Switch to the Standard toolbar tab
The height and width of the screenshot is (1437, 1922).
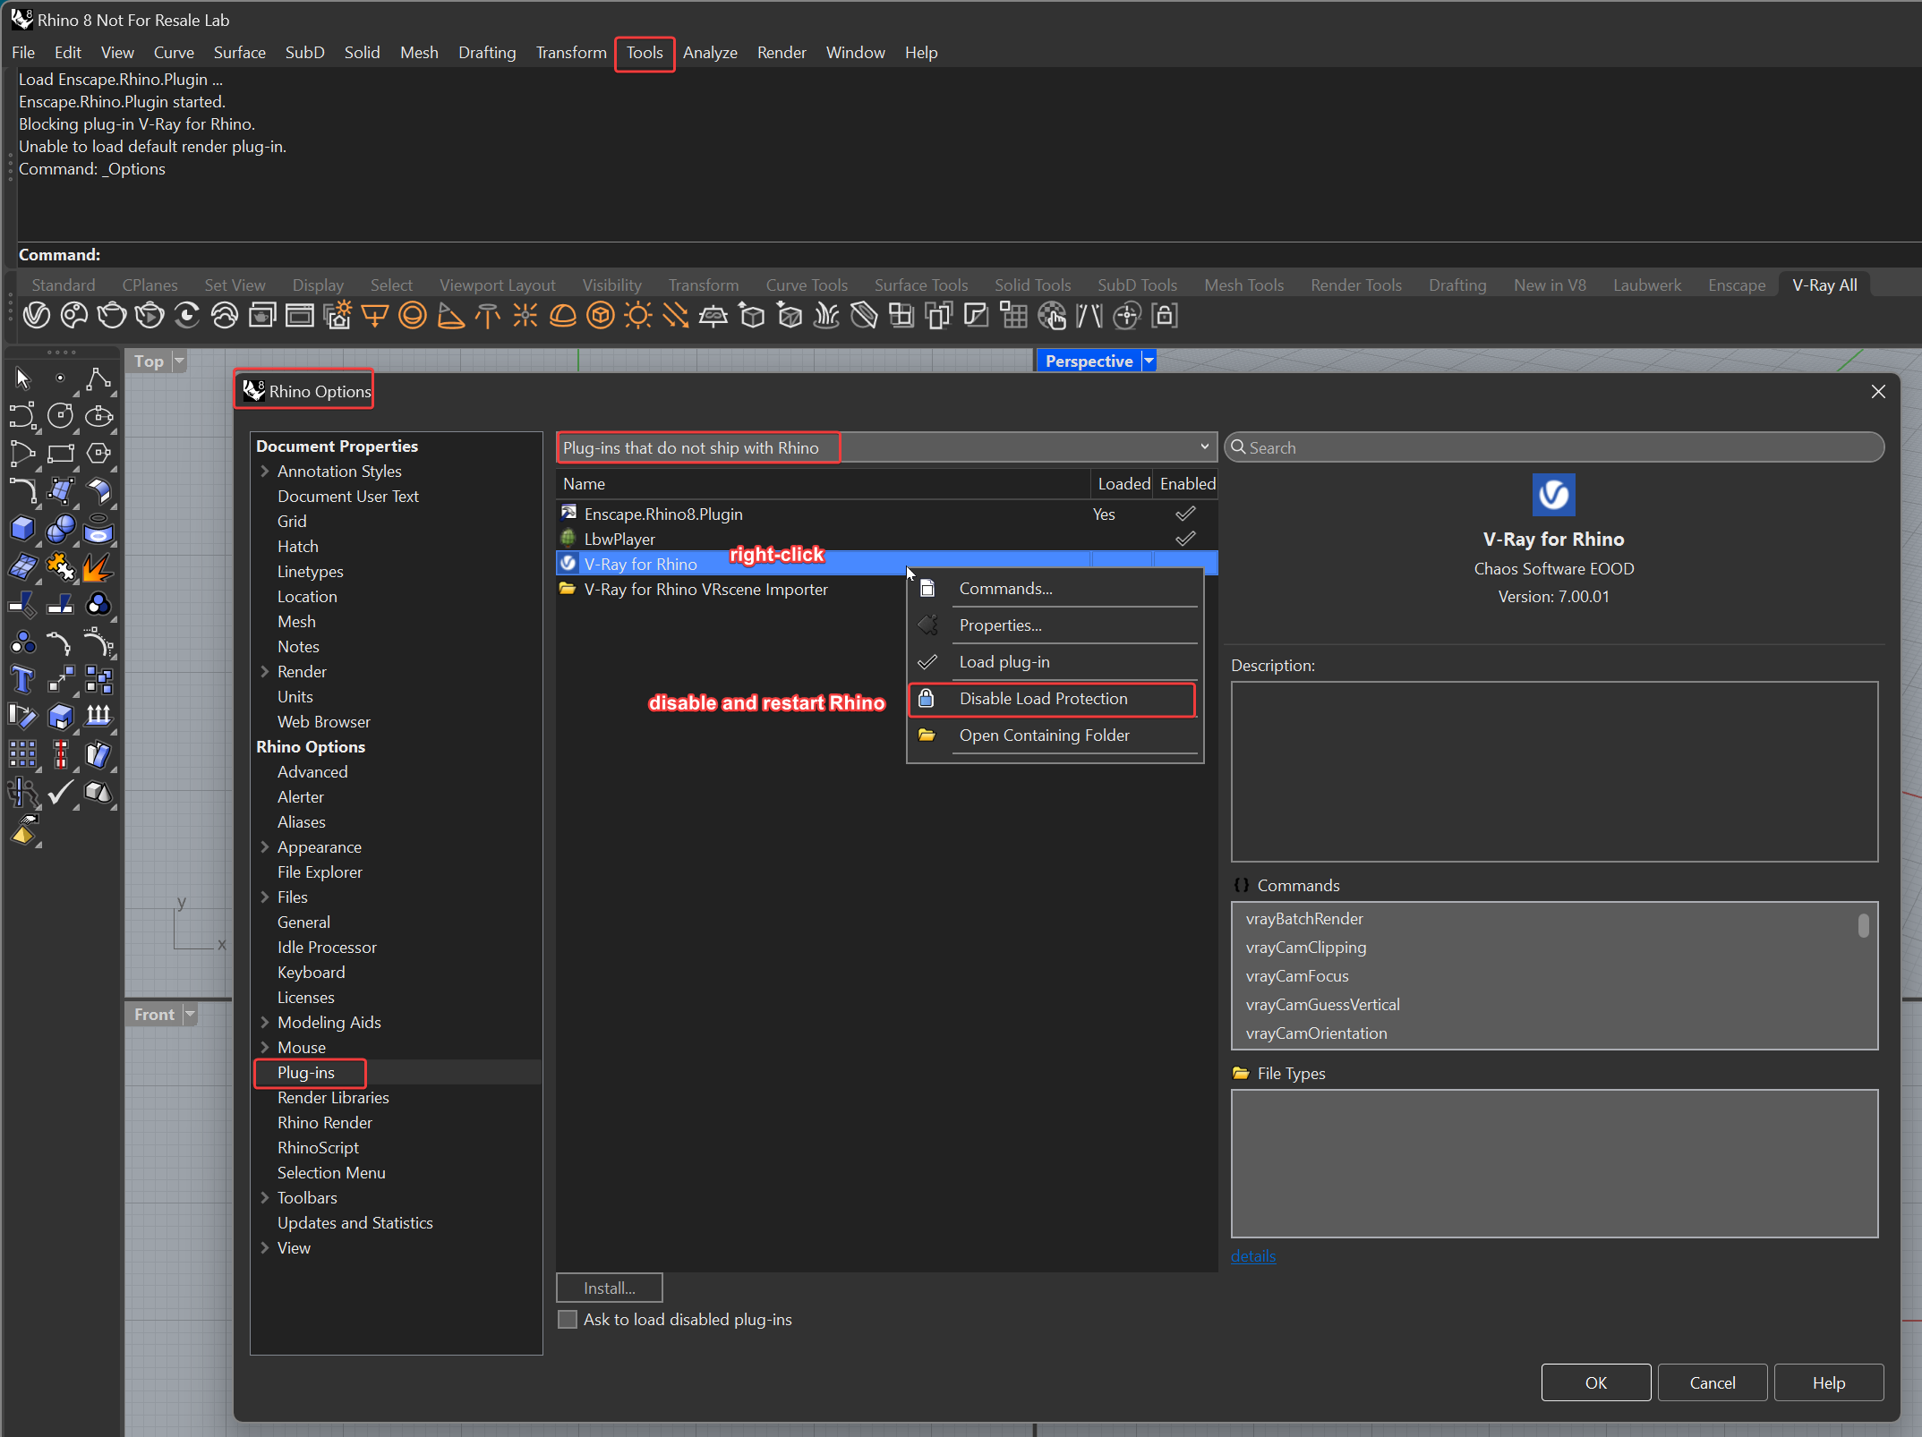pyautogui.click(x=63, y=285)
